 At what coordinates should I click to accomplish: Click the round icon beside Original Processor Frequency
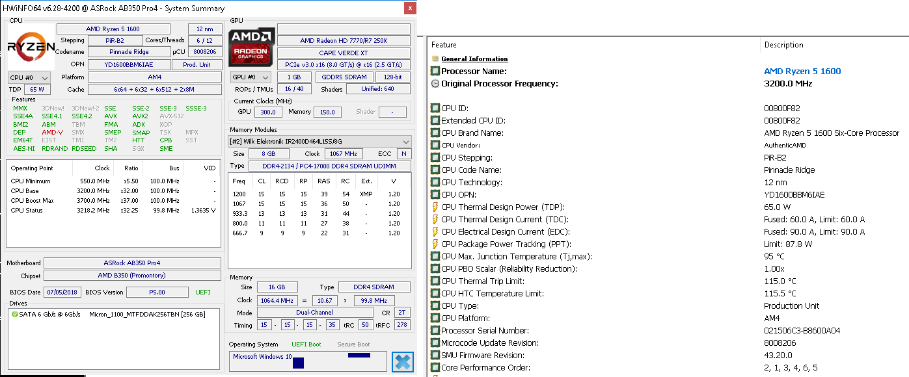tap(435, 83)
